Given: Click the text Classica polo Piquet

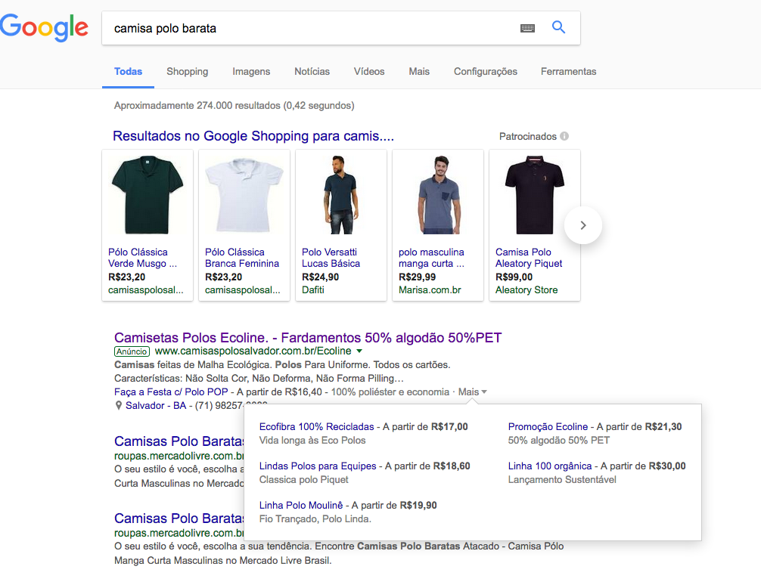Looking at the screenshot, I should click(303, 480).
